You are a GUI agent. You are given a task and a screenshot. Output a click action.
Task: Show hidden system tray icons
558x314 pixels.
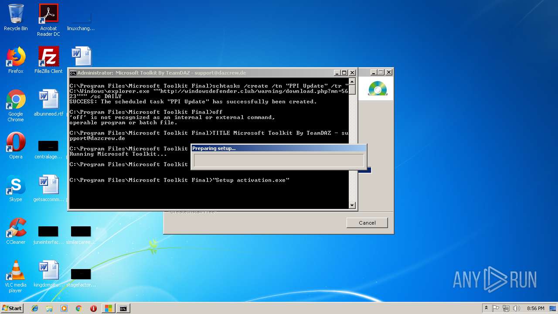click(486, 308)
